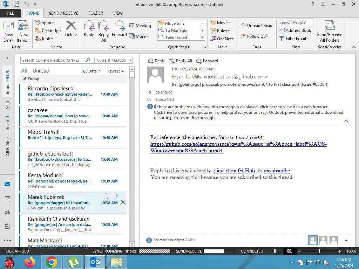359x269 pixels.
Task: Switch to Calendar view in the navigation bar
Action: tap(7, 198)
